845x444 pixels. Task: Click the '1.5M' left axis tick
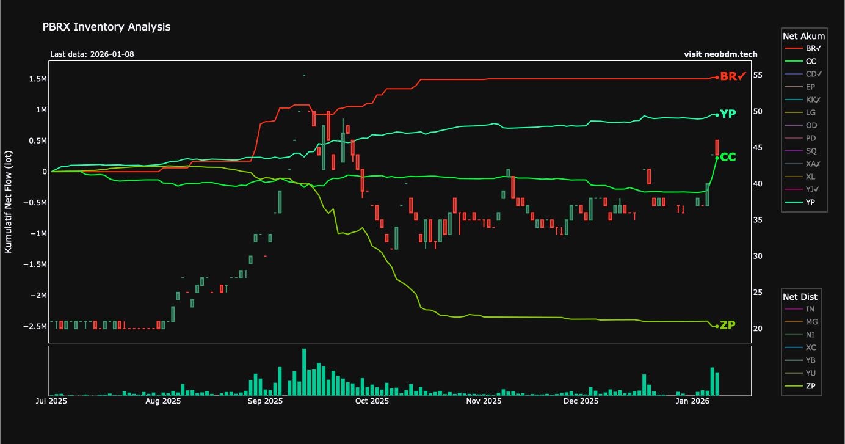pos(37,79)
